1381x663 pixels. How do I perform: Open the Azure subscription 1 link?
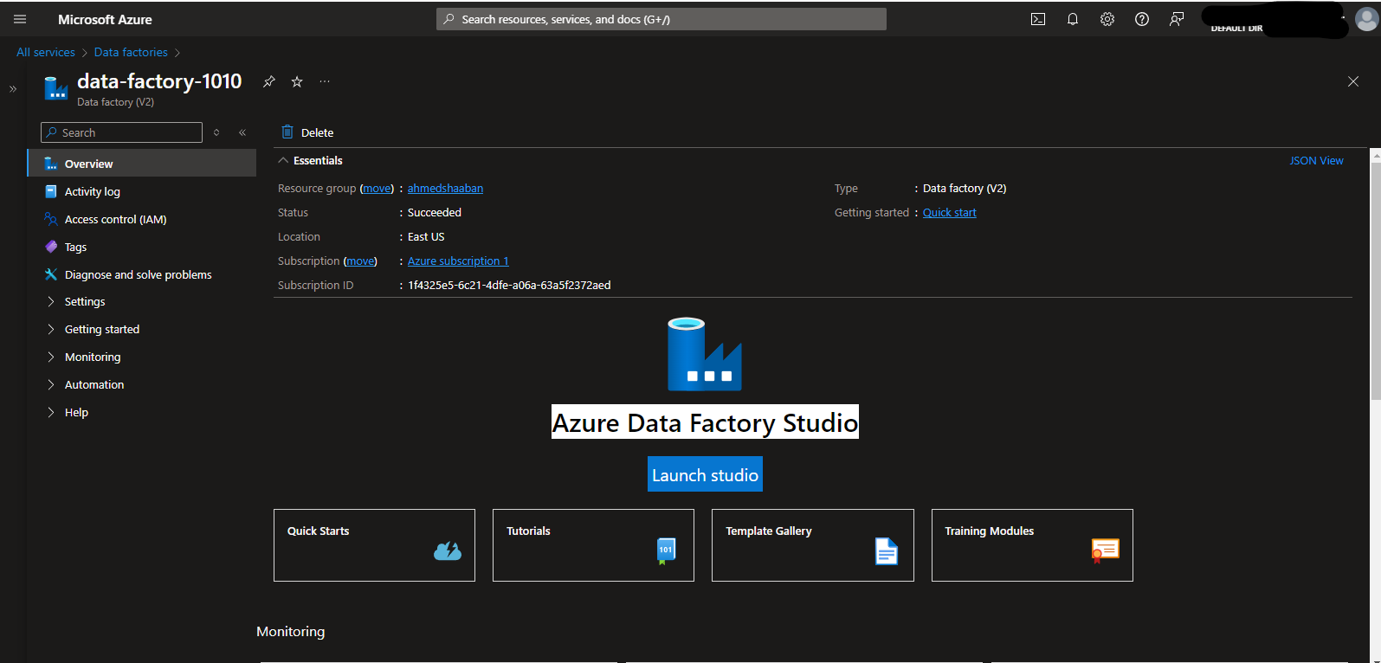(458, 261)
